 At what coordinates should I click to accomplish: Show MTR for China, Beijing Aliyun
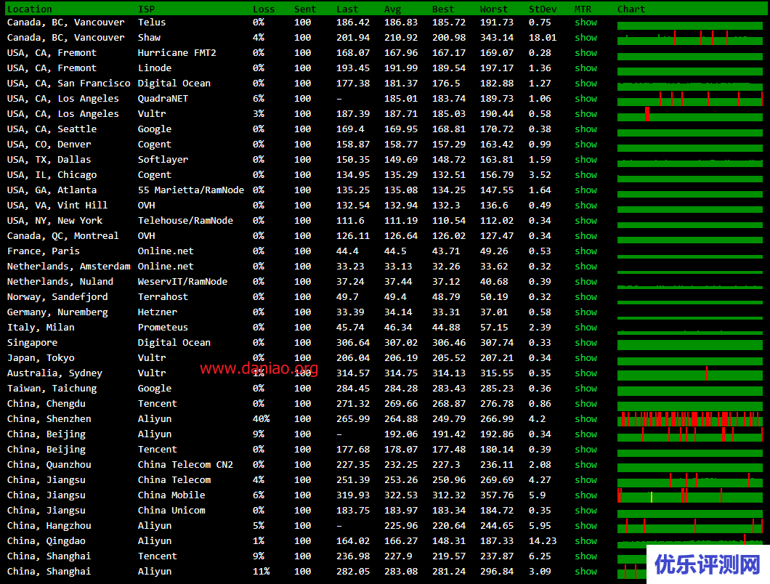pos(585,433)
